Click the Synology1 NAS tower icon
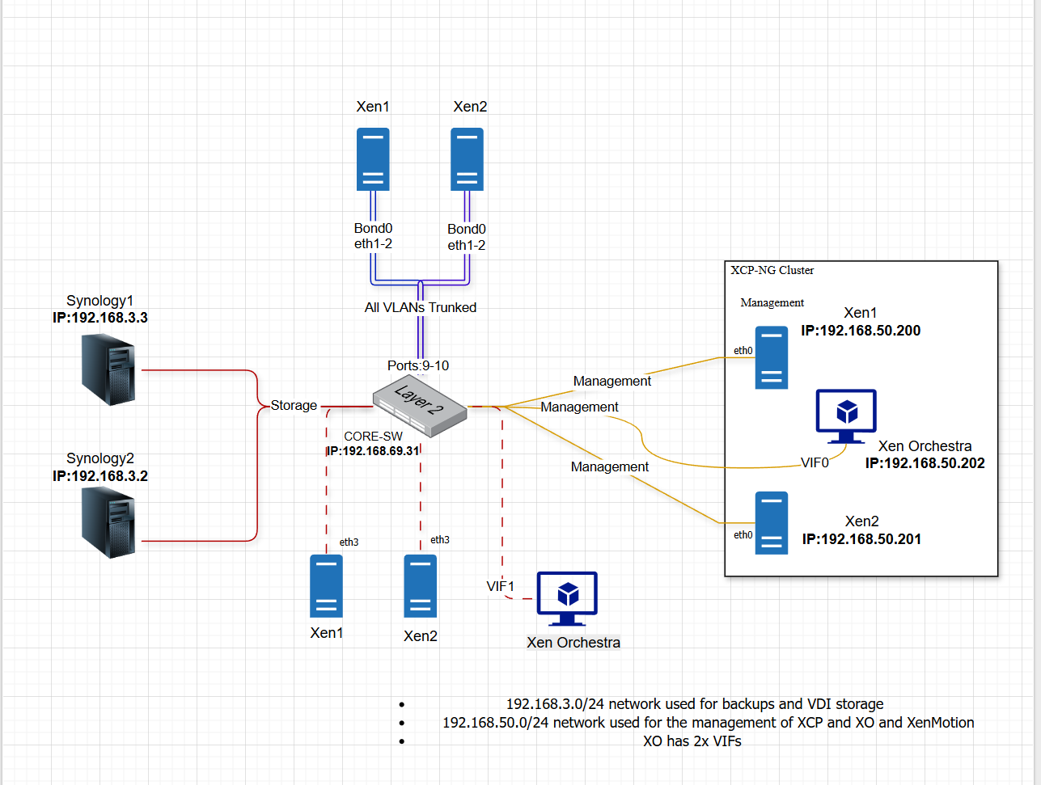Viewport: 1041px width, 785px height. click(x=108, y=369)
